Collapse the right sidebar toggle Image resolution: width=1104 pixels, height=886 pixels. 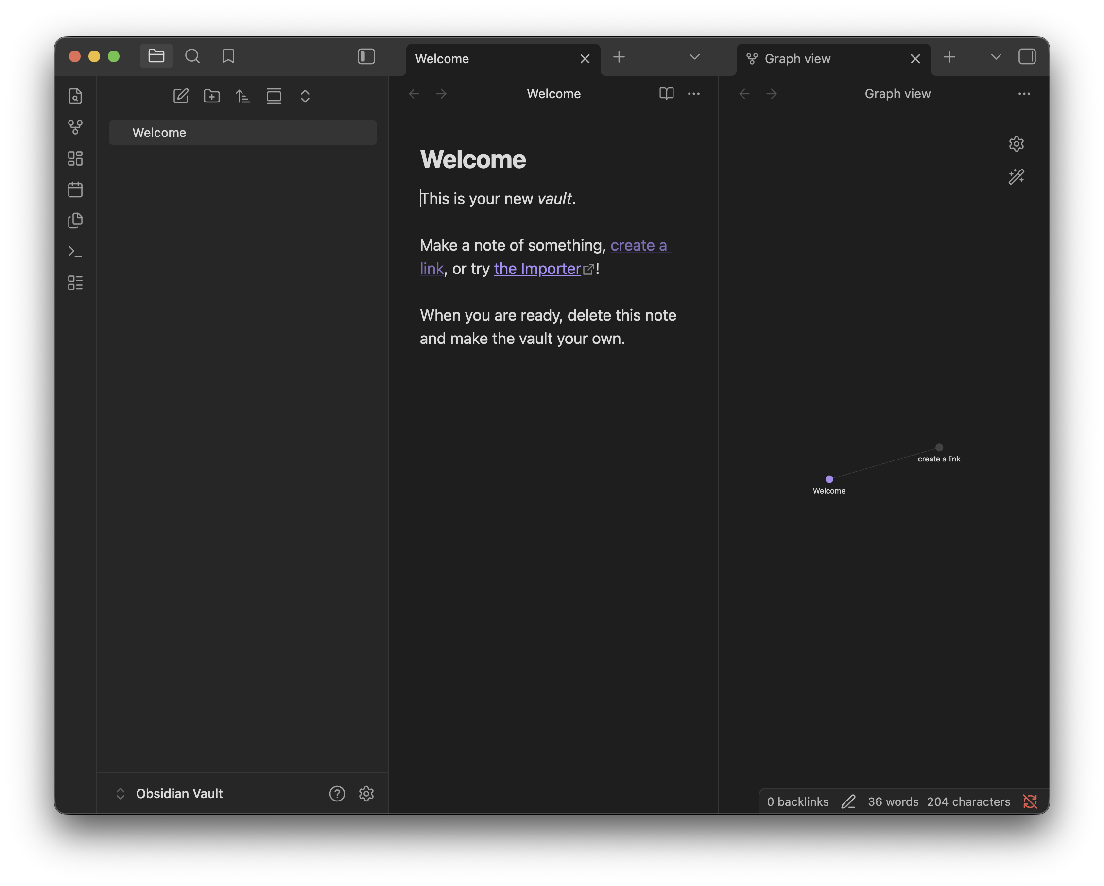tap(1027, 56)
